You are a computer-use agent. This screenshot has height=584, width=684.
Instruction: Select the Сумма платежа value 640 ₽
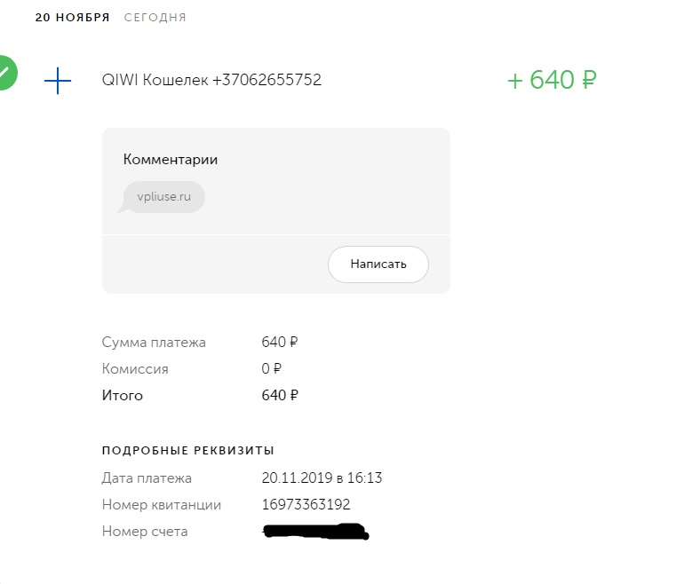(280, 342)
